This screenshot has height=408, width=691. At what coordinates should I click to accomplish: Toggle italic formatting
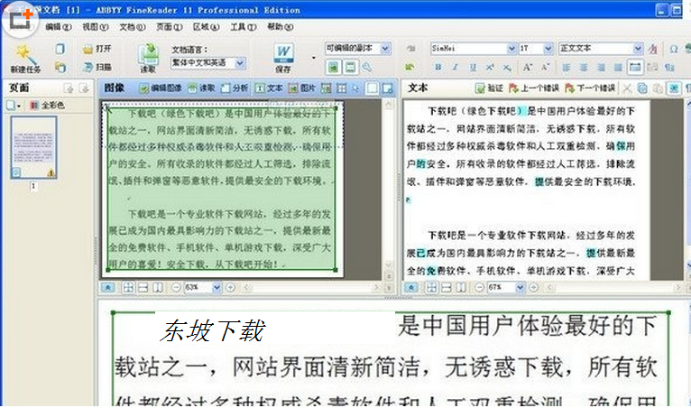pyautogui.click(x=455, y=67)
